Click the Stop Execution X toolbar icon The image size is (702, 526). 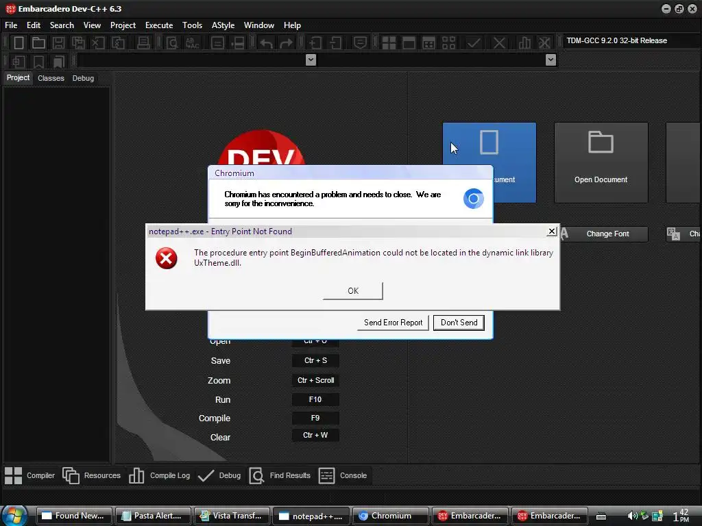coord(499,43)
